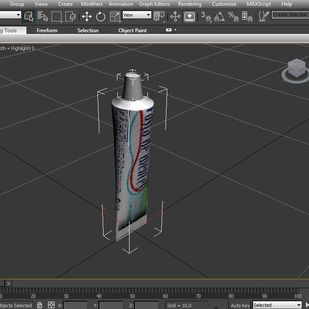This screenshot has height=309, width=309.
Task: Open the Views menu
Action: [41, 4]
